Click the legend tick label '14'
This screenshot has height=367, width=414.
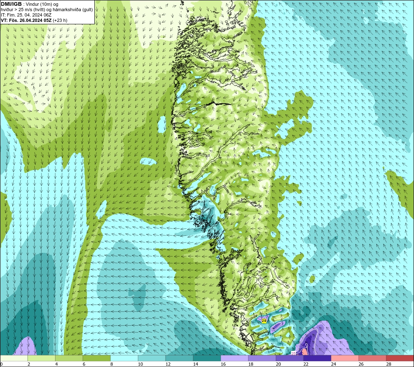195,364
